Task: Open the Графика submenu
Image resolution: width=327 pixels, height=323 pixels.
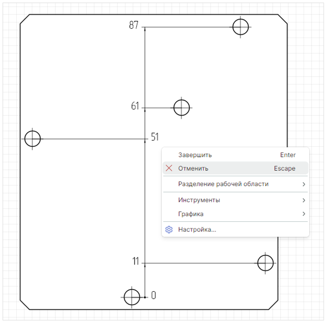Action: 235,214
